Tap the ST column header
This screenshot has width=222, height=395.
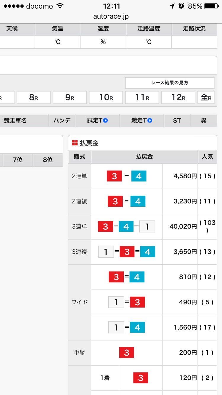177,121
